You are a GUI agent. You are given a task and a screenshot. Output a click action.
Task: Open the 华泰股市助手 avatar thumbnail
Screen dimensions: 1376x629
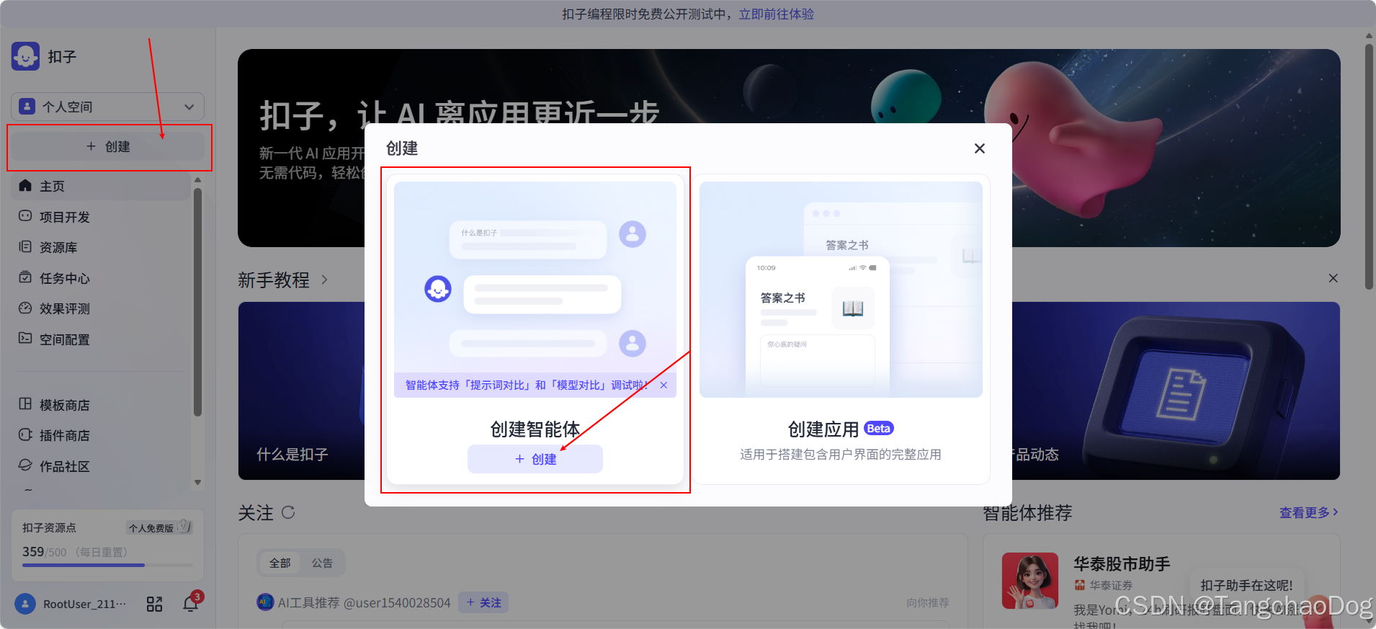[x=1030, y=581]
